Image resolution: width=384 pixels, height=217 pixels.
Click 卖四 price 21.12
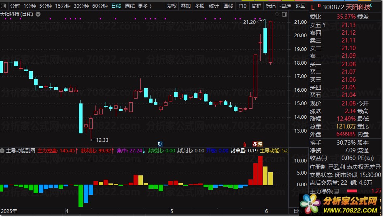pyautogui.click(x=348, y=33)
